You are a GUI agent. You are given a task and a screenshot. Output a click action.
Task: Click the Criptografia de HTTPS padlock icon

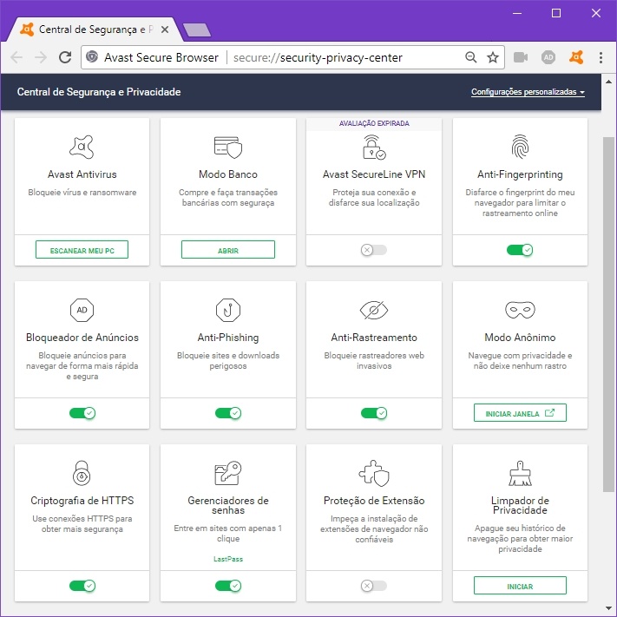tap(82, 473)
